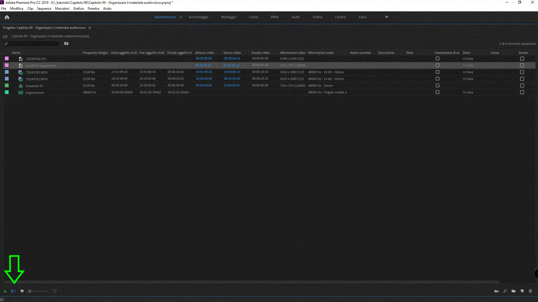The image size is (538, 302).
Task: Open Apprendimento workspace options menu
Action: pos(181,17)
